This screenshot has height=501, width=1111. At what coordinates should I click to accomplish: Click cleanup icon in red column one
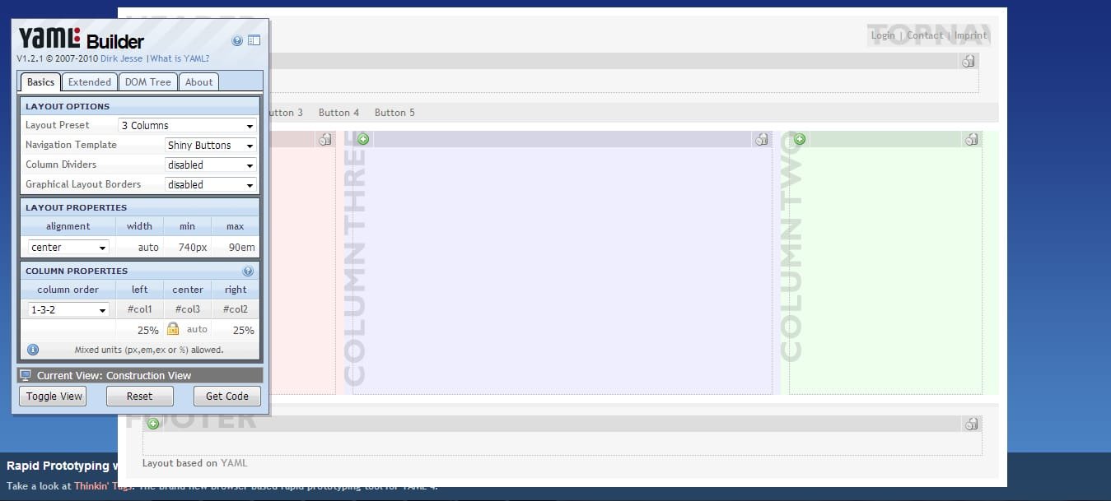pyautogui.click(x=325, y=139)
